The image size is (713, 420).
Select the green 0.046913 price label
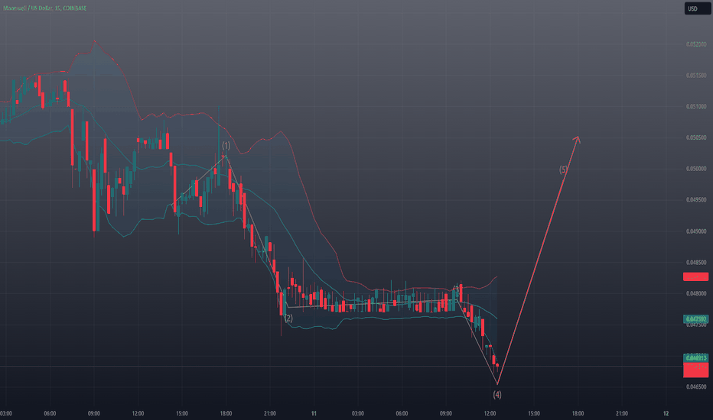695,358
